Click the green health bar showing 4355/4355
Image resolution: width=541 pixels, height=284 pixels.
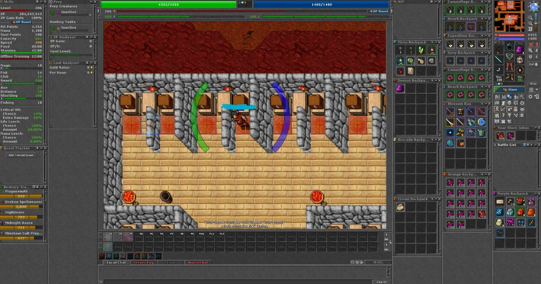pos(168,4)
